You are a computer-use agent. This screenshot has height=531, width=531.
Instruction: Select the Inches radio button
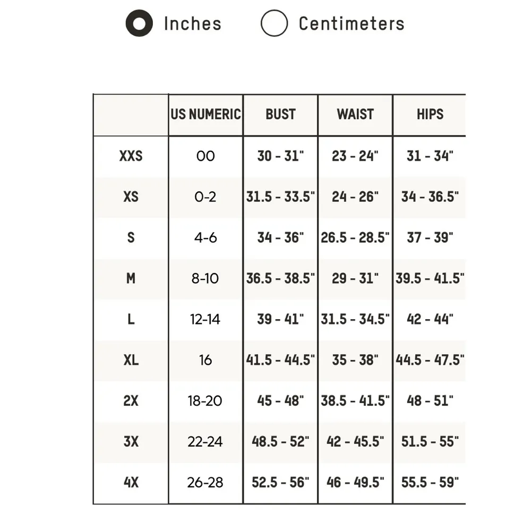pyautogui.click(x=139, y=24)
